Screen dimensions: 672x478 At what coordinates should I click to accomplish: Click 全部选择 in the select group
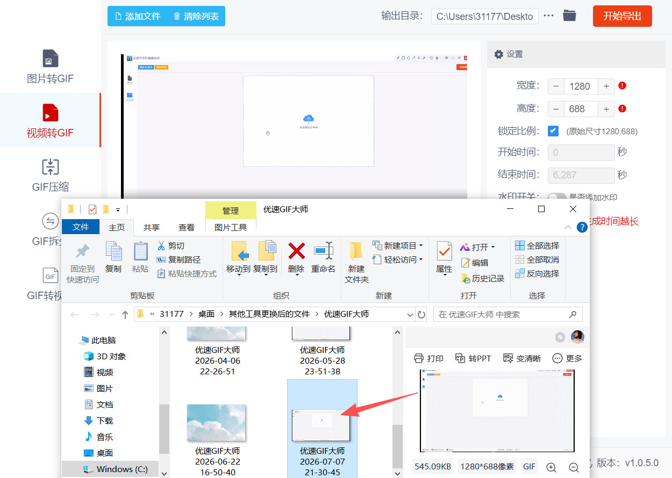tap(537, 245)
